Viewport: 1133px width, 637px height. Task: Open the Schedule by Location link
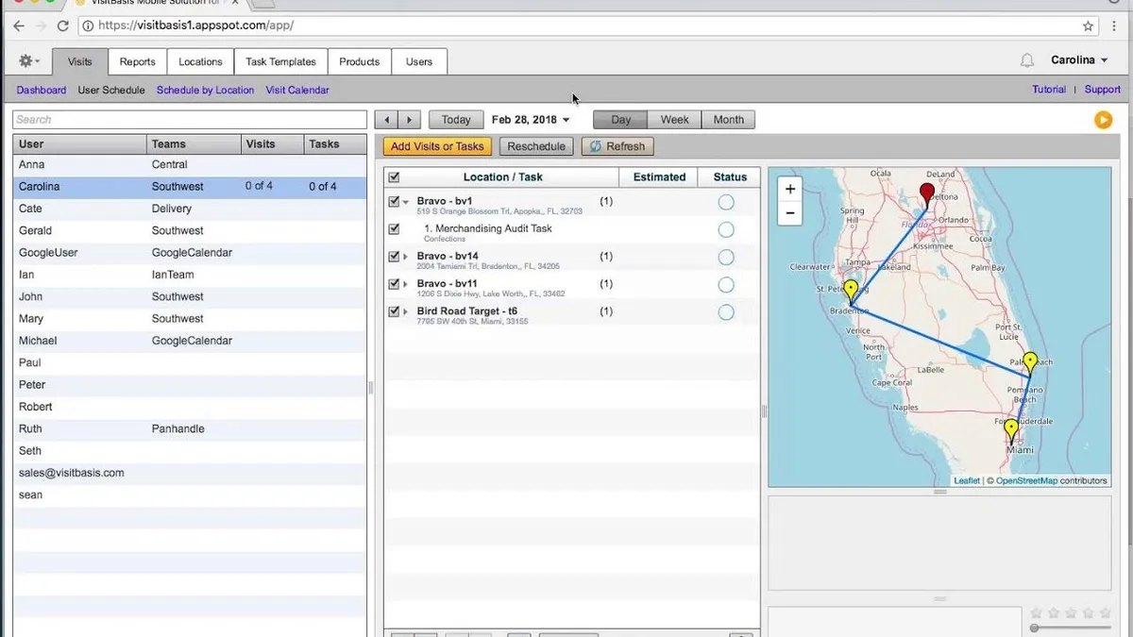205,91
